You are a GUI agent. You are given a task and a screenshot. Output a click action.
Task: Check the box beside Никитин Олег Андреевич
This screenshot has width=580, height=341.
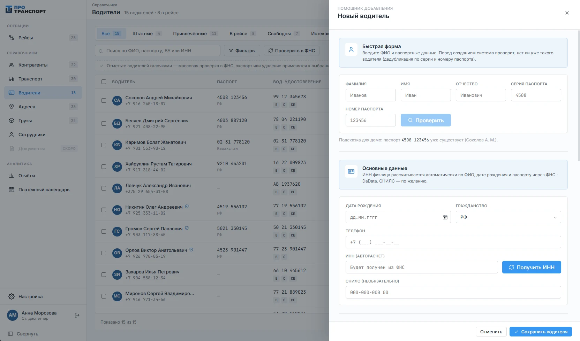(104, 210)
